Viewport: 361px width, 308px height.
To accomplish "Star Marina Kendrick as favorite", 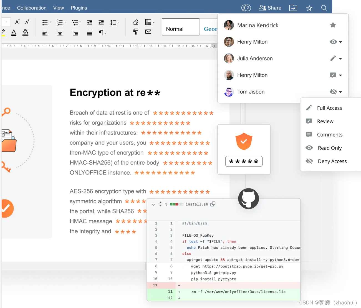I will pos(333,25).
